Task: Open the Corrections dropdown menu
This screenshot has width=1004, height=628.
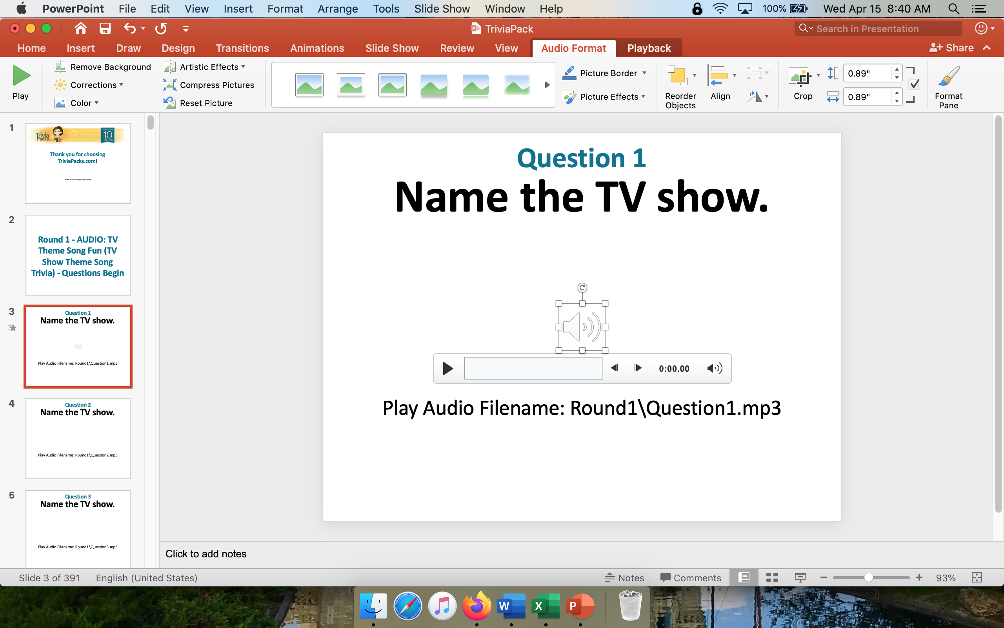Action: [121, 85]
